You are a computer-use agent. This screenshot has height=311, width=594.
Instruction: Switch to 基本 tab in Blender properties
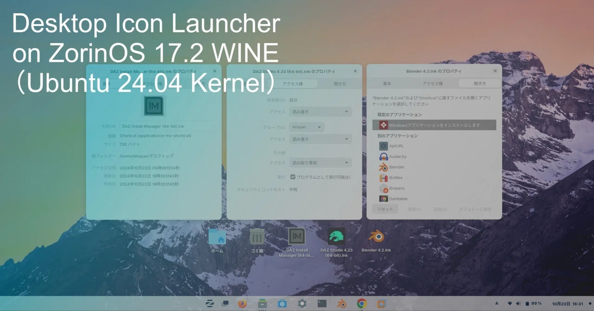387,84
